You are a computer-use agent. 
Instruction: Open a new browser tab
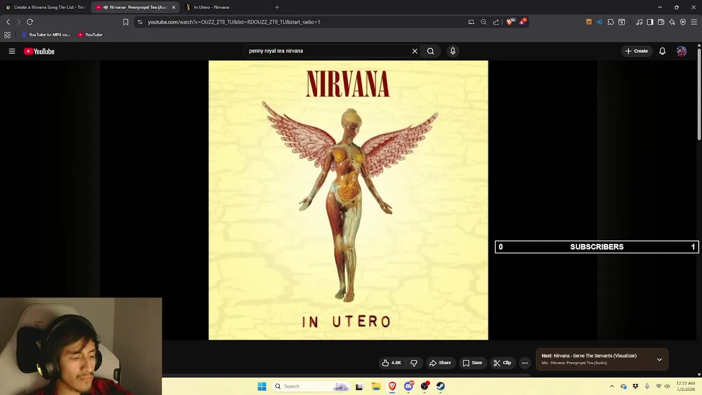click(277, 7)
